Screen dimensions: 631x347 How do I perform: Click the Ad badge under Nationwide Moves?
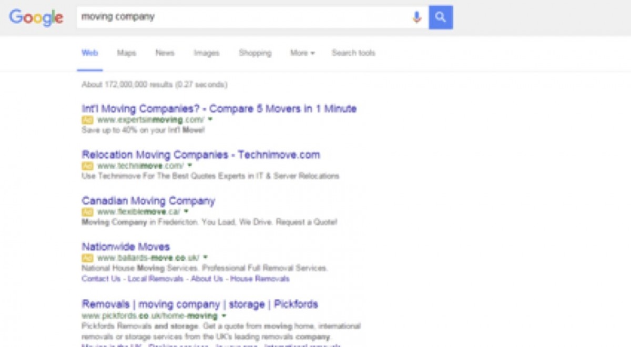87,258
